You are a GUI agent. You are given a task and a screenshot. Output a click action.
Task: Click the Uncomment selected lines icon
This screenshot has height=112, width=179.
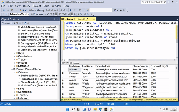click(81, 14)
